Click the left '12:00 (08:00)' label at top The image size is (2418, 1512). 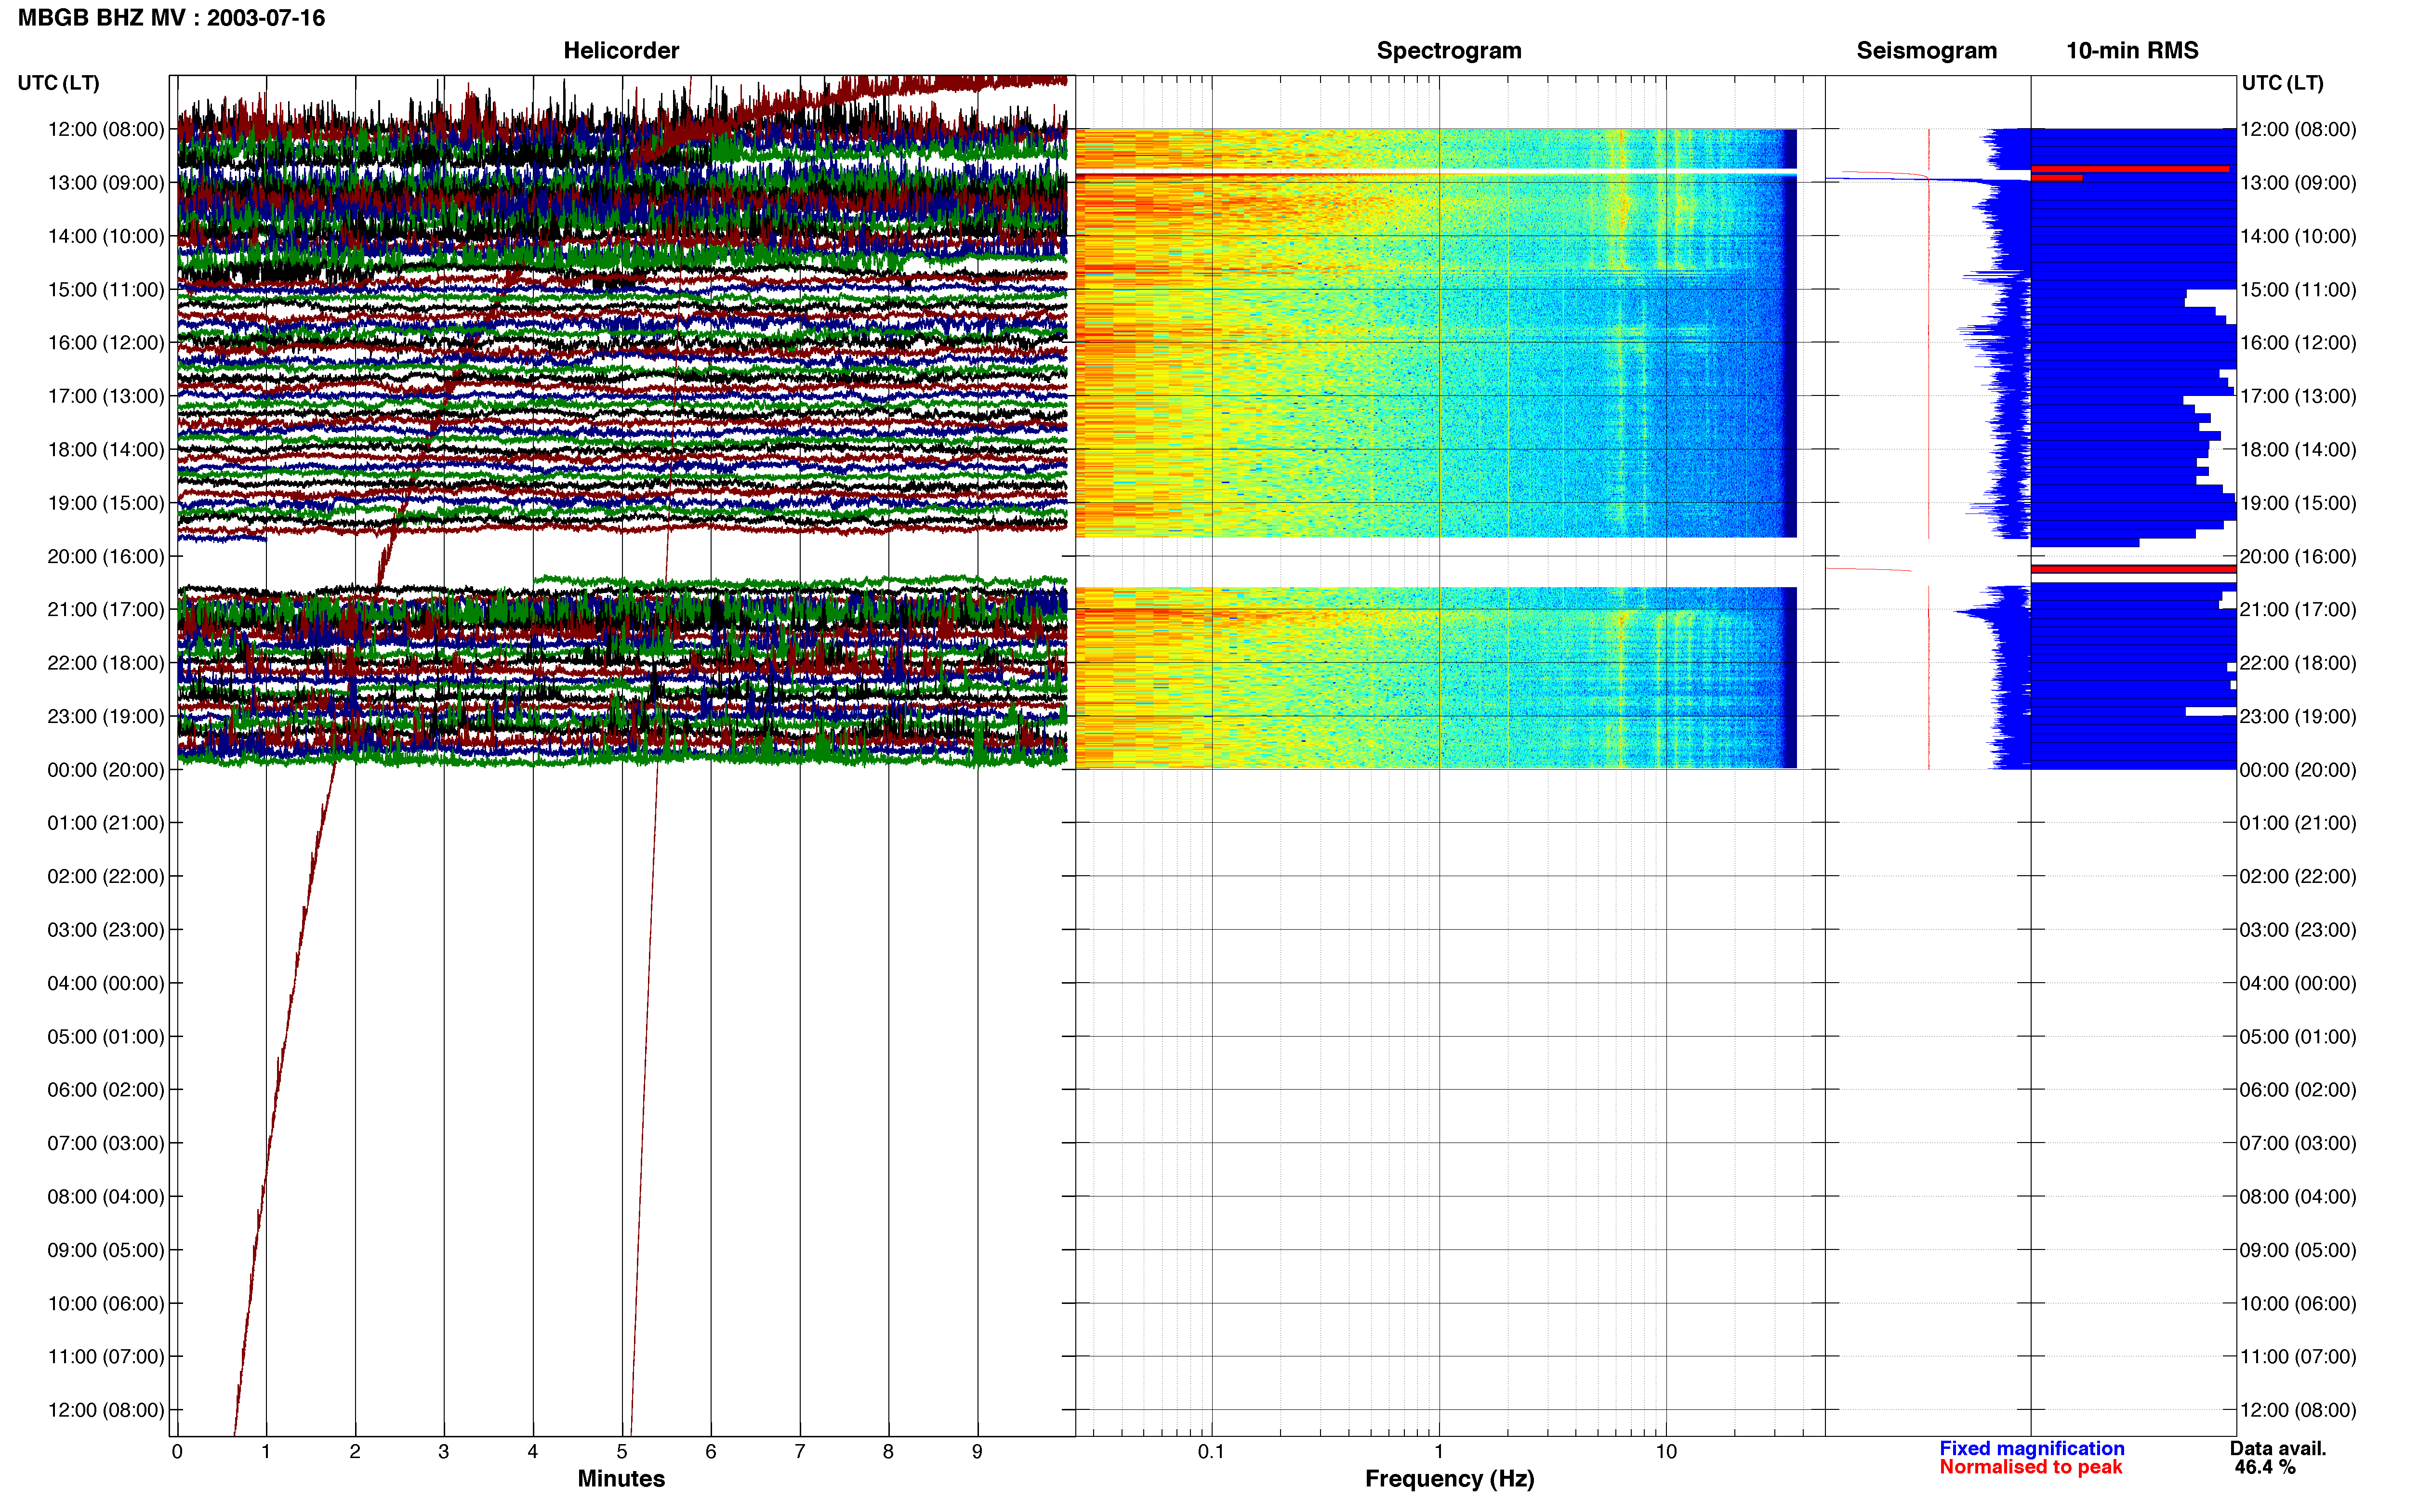click(x=106, y=129)
